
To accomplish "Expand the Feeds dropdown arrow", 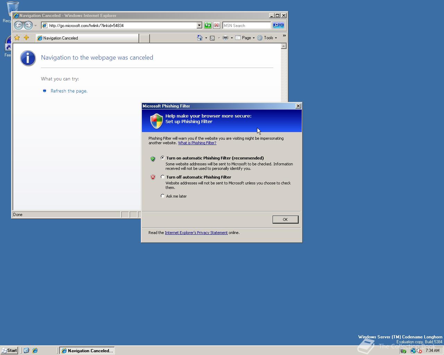I will coord(219,38).
